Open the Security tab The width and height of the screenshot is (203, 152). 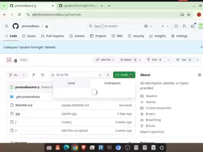pos(136,36)
